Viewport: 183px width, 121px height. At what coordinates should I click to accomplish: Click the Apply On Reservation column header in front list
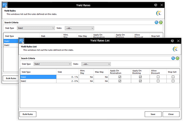[120, 72]
